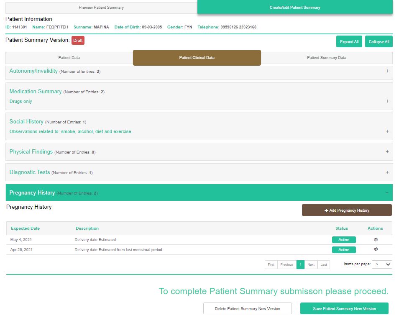Open Preview Patient Summary tab
This screenshot has height=318, width=399.
101,8
